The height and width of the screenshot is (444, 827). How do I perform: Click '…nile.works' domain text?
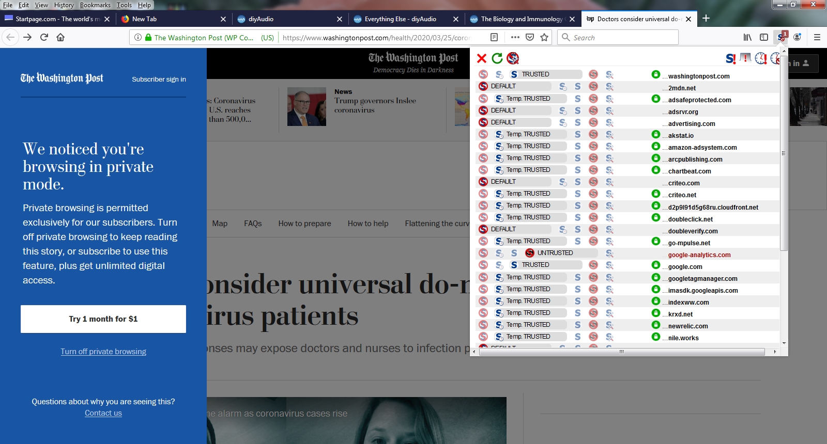tap(681, 338)
